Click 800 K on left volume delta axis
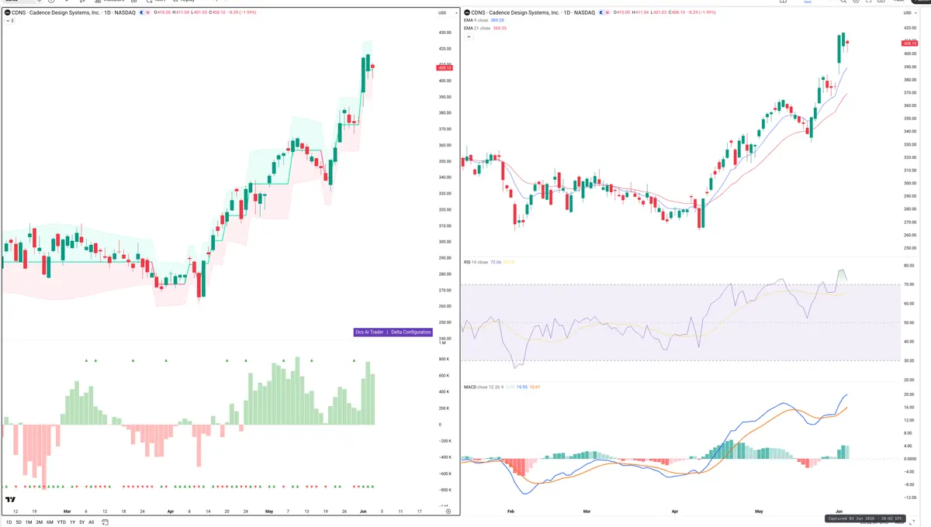This screenshot has height=527, width=931. tap(444, 360)
